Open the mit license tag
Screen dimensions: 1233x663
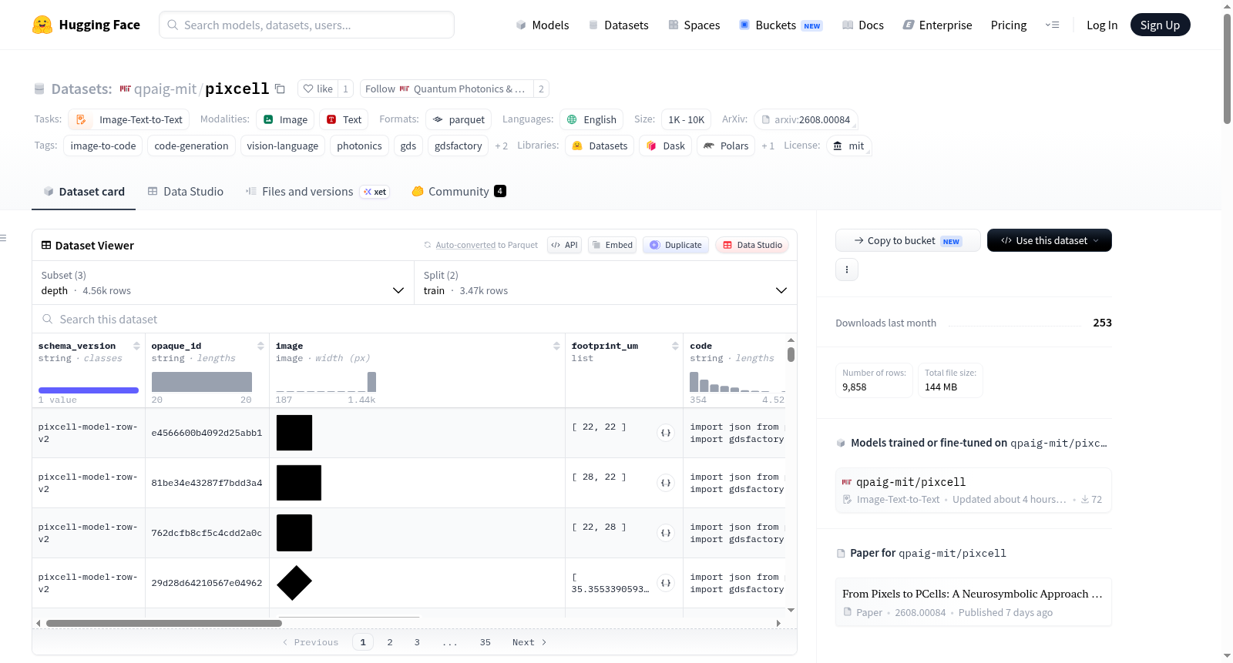pyautogui.click(x=848, y=146)
